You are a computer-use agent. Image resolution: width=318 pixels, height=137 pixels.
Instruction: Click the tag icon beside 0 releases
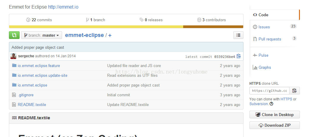click(x=142, y=20)
